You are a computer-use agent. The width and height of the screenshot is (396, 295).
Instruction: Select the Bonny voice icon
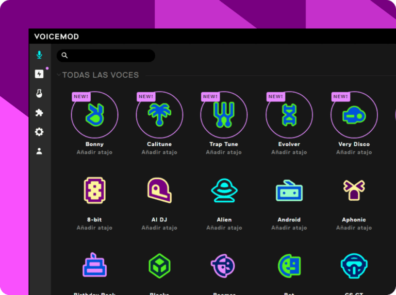pos(94,115)
